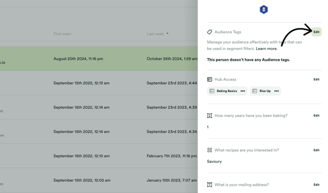Click 'What is your mailing address?' text

[x=242, y=185]
